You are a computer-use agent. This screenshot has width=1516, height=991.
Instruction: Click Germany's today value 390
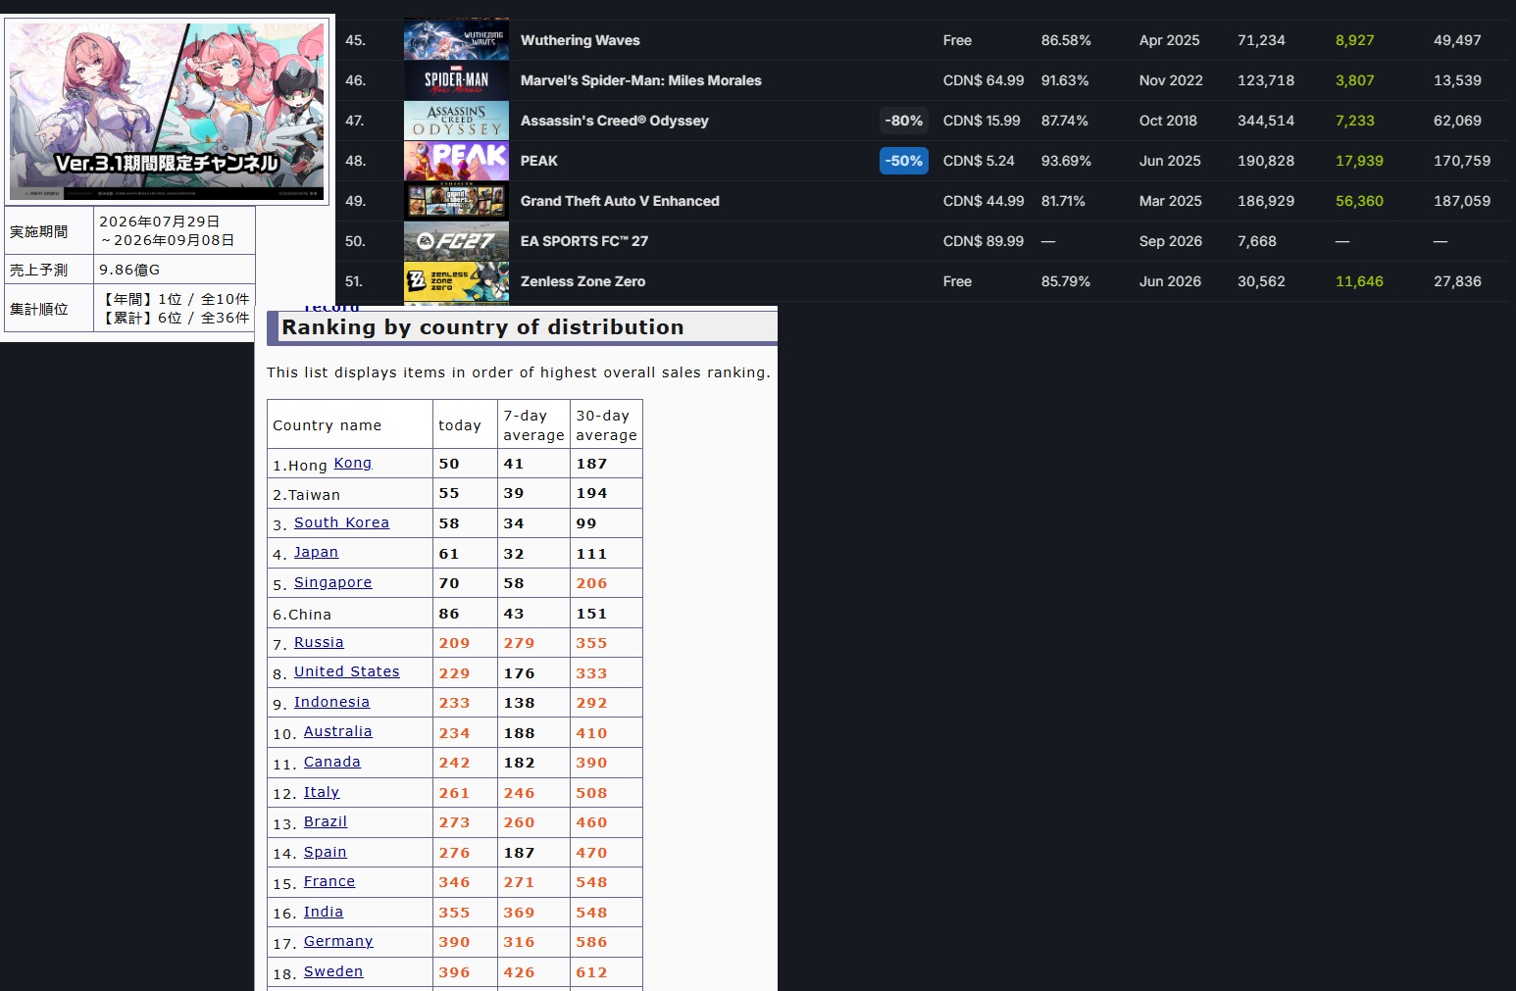454,942
